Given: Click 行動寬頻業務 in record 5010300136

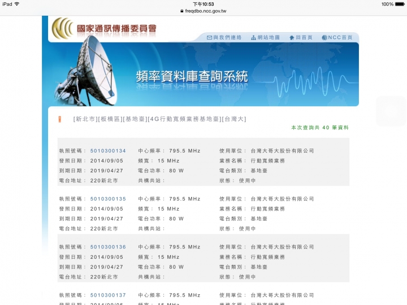Looking at the screenshot, I should click(267, 257).
